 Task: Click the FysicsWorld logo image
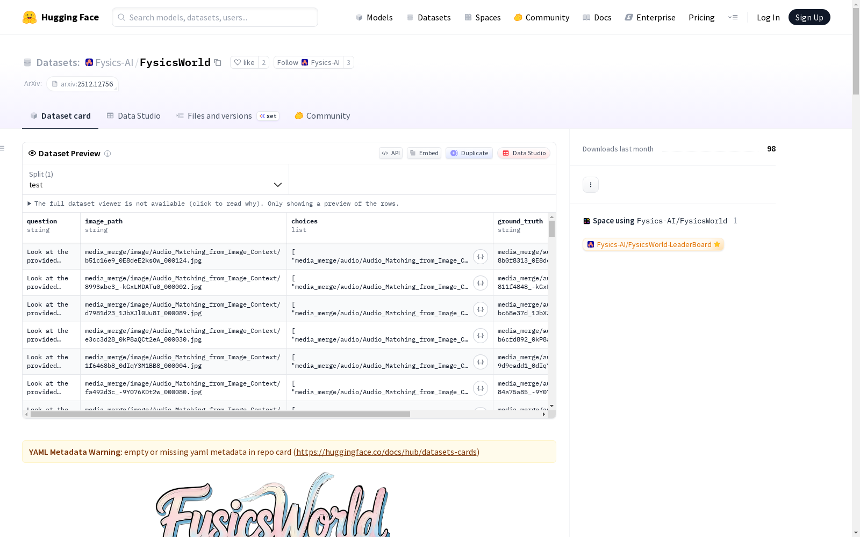[x=273, y=505]
